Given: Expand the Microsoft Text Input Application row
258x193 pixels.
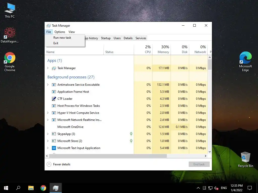Looking at the screenshot, I should point(48,148).
